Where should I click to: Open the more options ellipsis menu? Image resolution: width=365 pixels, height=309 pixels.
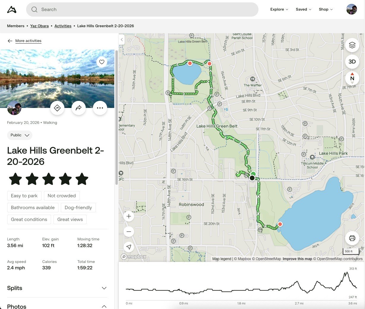coord(100,108)
